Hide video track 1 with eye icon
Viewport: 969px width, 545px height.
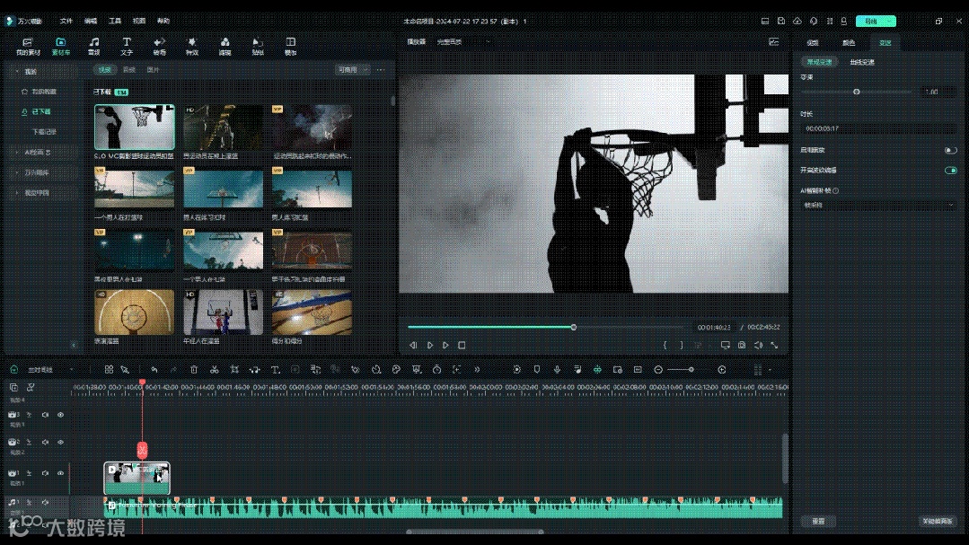(x=60, y=472)
